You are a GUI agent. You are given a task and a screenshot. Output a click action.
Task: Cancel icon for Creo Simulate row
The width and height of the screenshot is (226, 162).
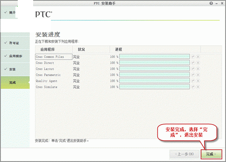[198, 87]
